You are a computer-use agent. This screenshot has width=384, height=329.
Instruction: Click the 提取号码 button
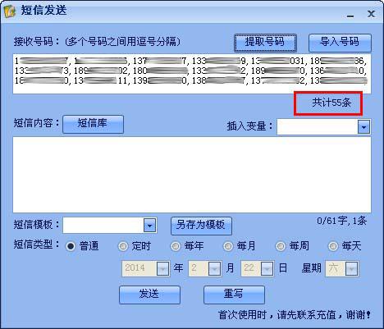click(x=265, y=43)
